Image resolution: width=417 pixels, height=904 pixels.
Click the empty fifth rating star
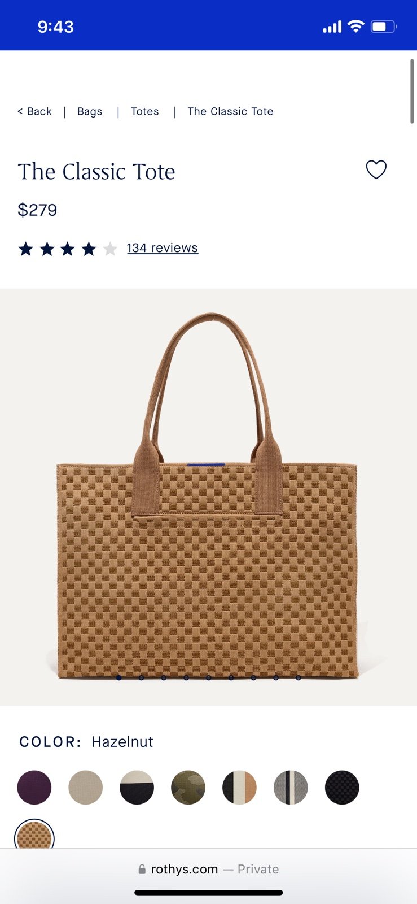110,249
